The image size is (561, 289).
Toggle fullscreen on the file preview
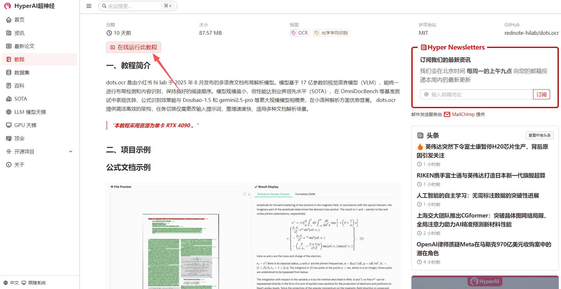click(x=244, y=194)
